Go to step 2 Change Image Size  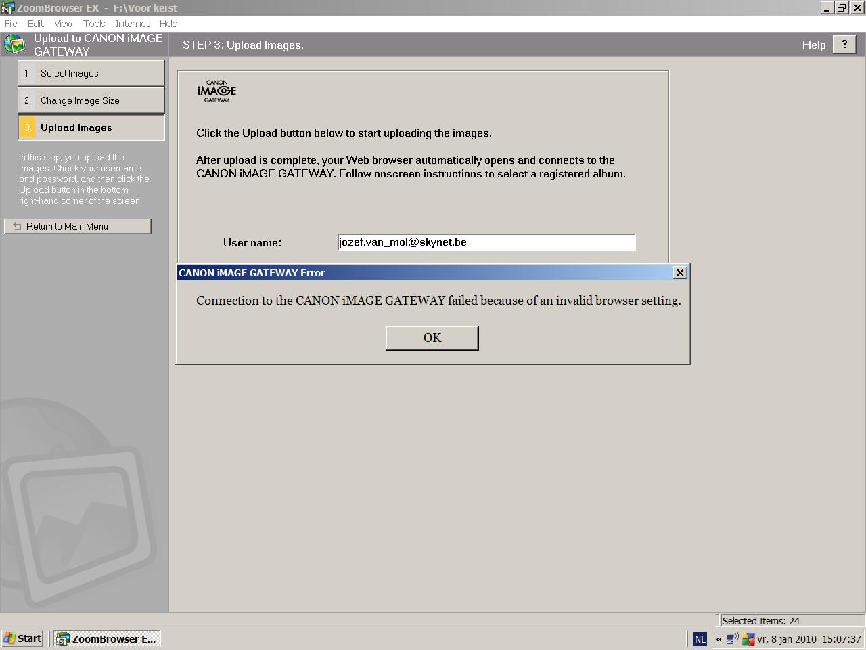click(91, 100)
